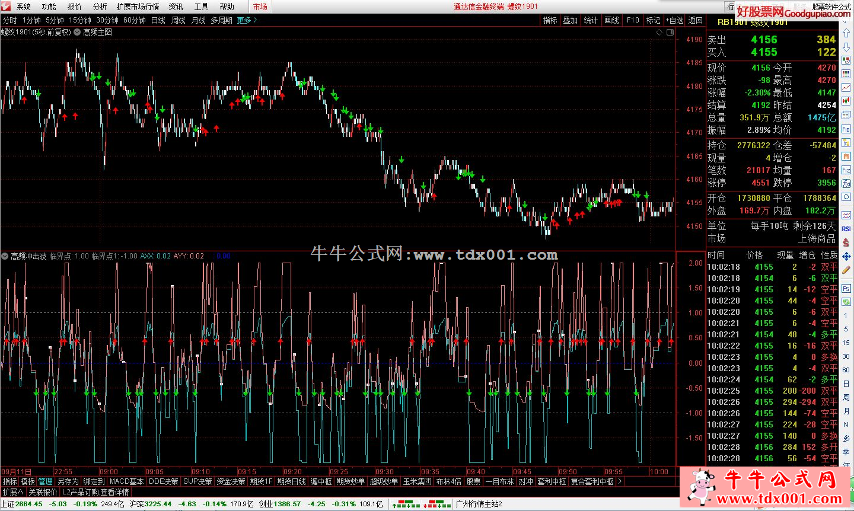Select the 15分钟 period button
Screen dimensions: 854x511
[80, 20]
